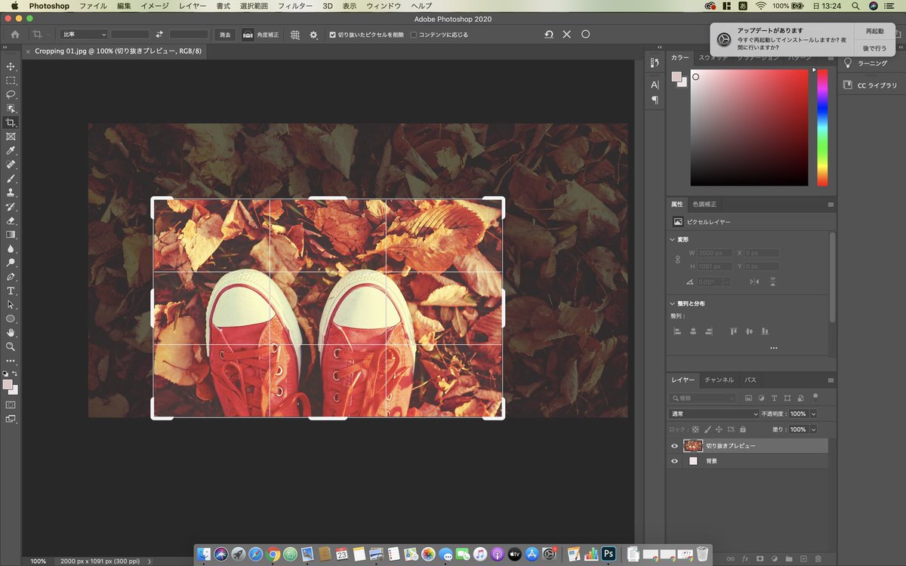Reset the crop box
The width and height of the screenshot is (906, 566).
tap(549, 35)
